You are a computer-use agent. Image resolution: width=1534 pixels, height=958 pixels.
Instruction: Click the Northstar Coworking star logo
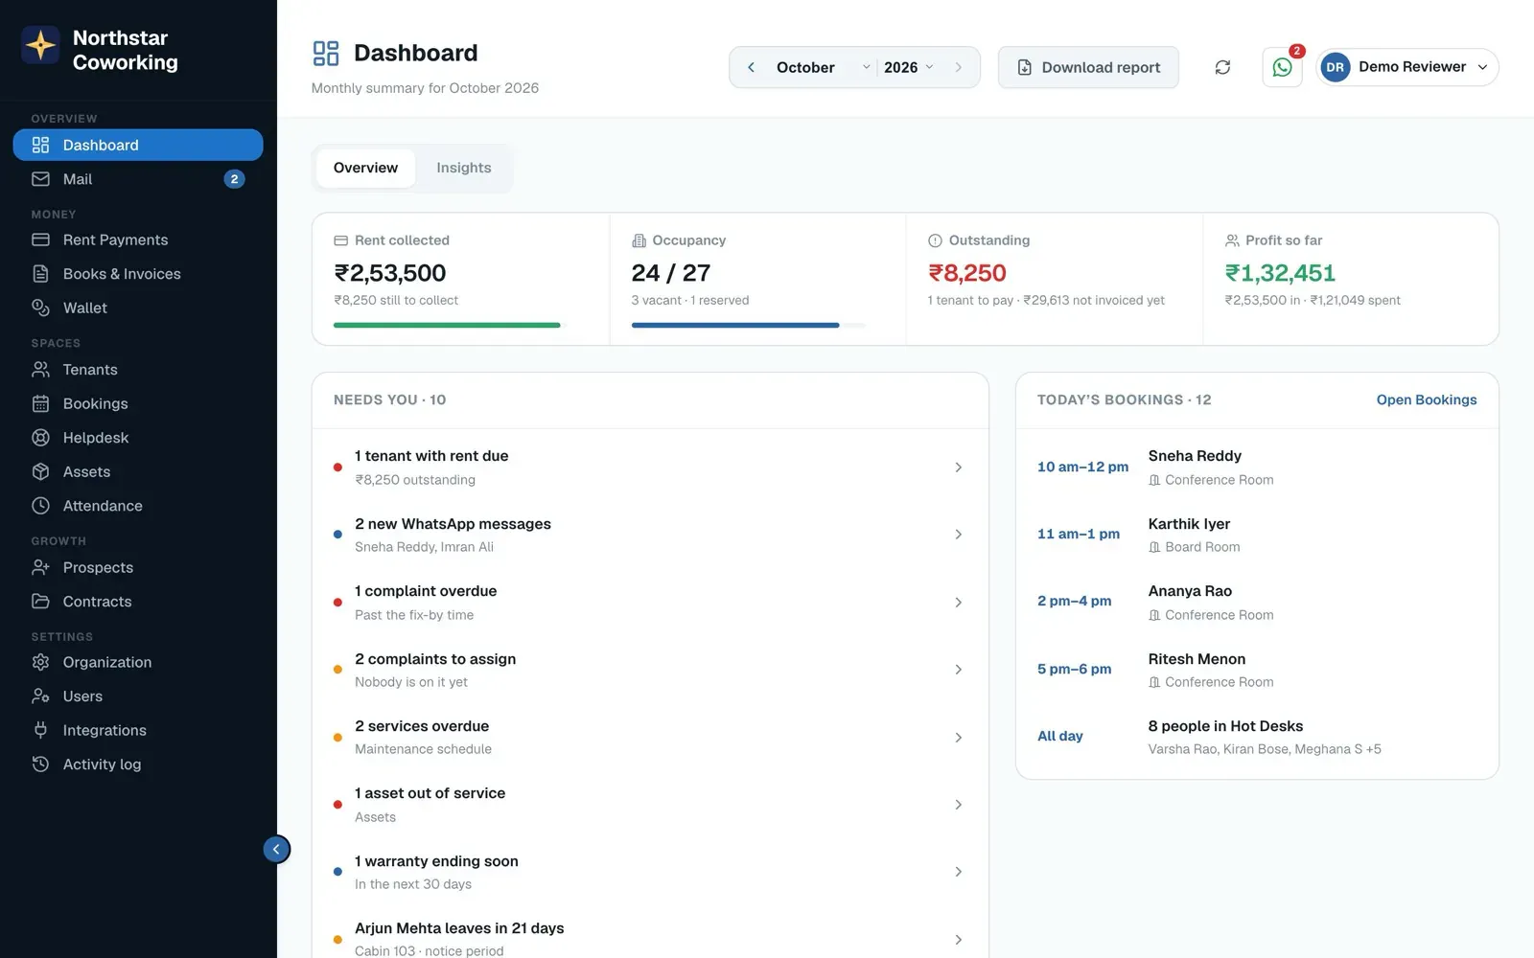click(40, 45)
